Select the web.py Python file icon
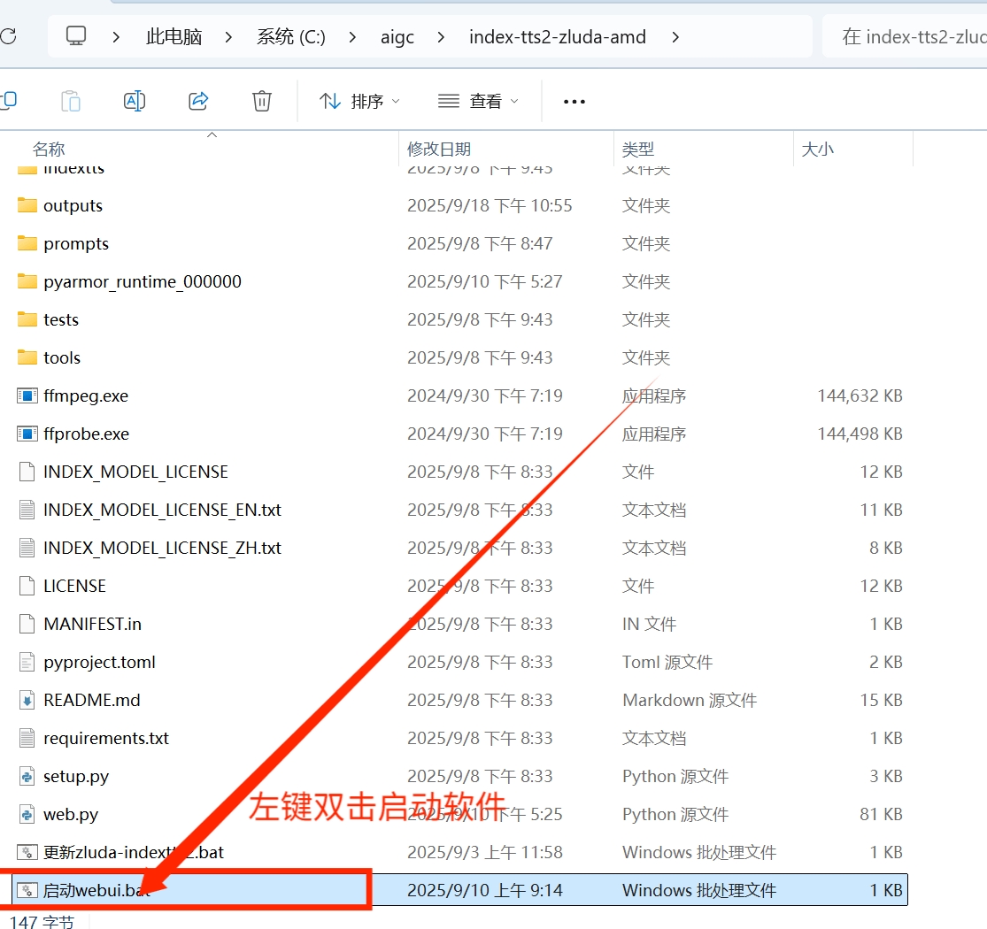 tap(27, 814)
